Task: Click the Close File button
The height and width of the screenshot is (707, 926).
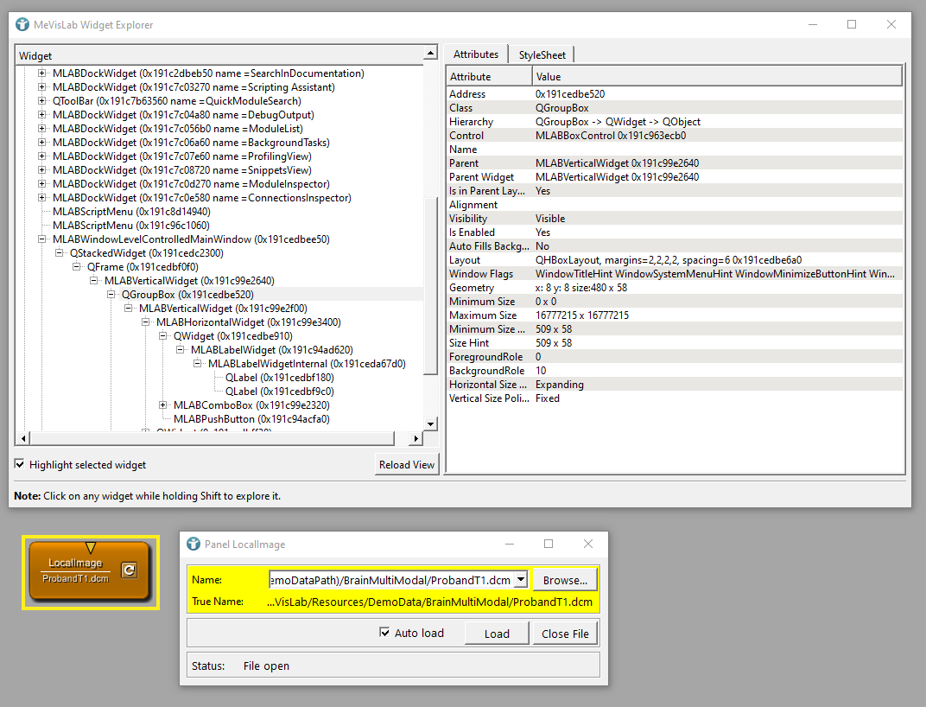Action: [565, 634]
